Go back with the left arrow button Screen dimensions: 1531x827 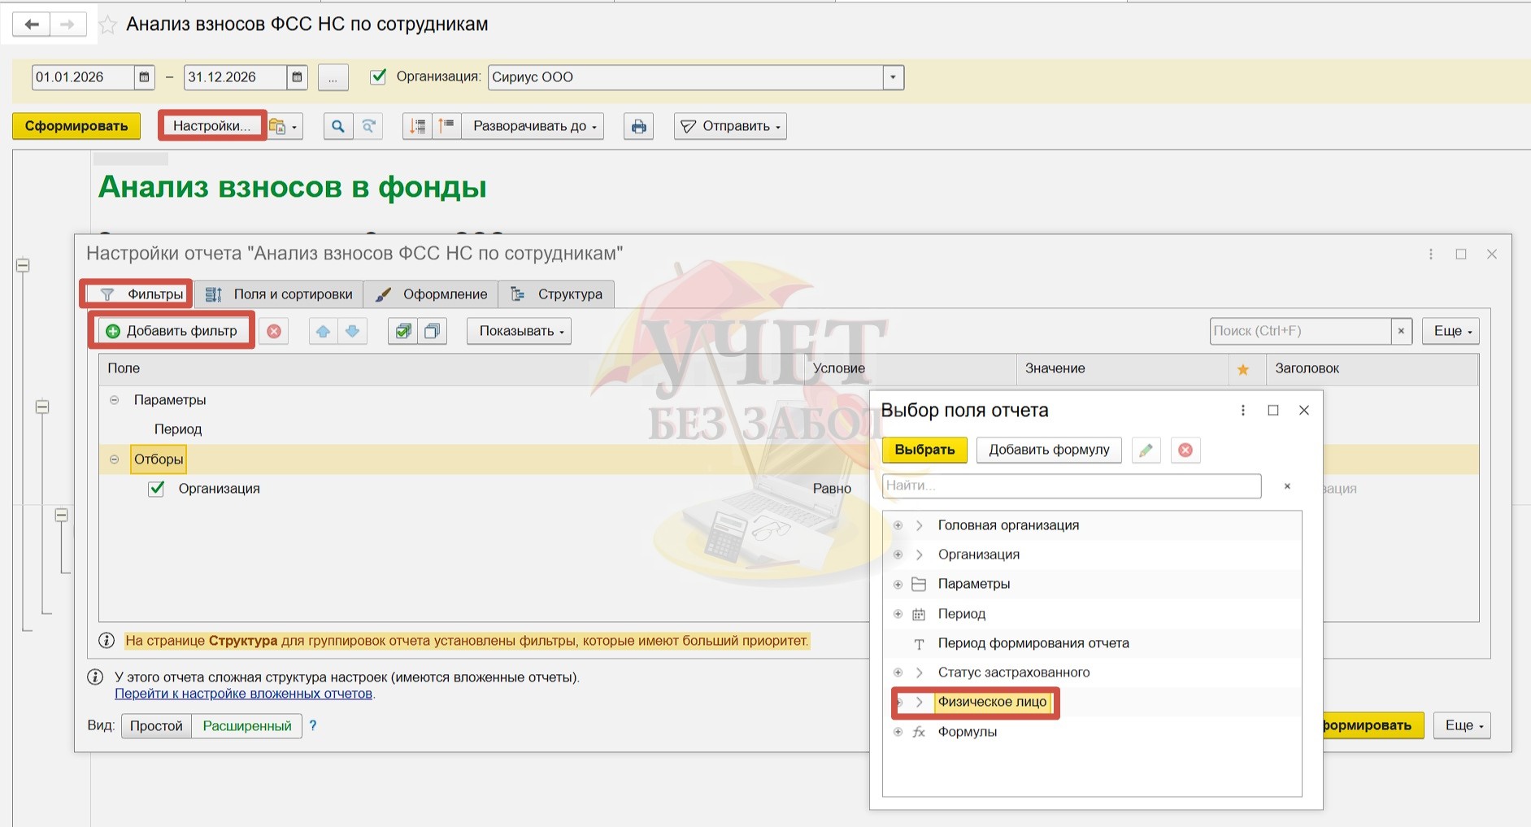coord(32,24)
